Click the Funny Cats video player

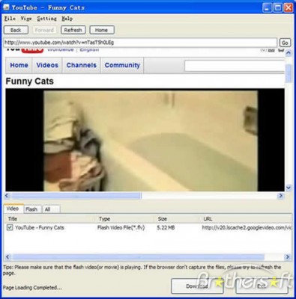point(145,140)
